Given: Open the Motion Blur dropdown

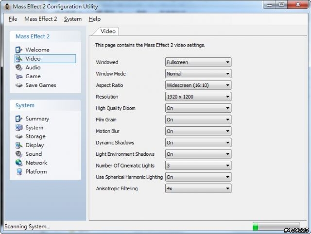Looking at the screenshot, I should pos(198,131).
